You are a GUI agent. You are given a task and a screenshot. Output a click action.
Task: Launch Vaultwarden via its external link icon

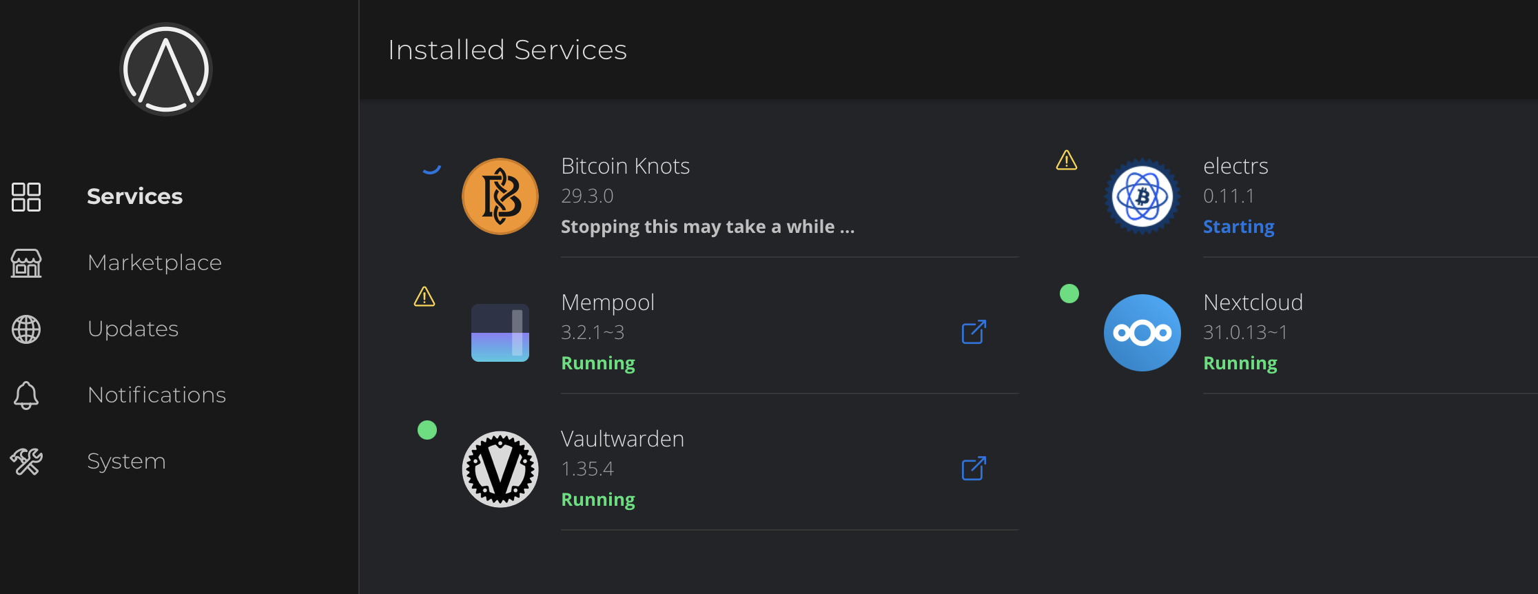[974, 469]
